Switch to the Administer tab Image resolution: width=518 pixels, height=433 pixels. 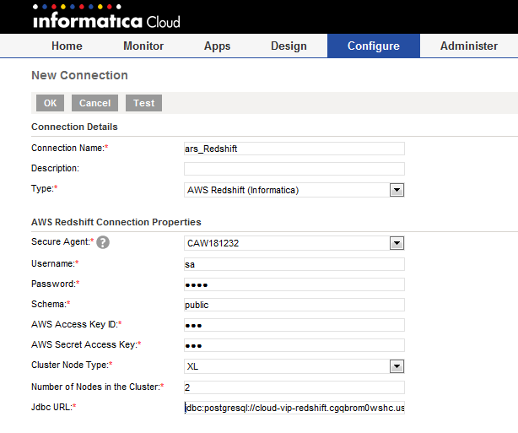469,46
